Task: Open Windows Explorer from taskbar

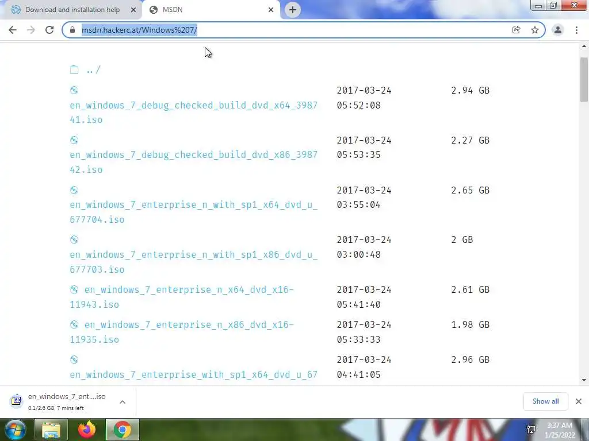Action: pyautogui.click(x=51, y=430)
